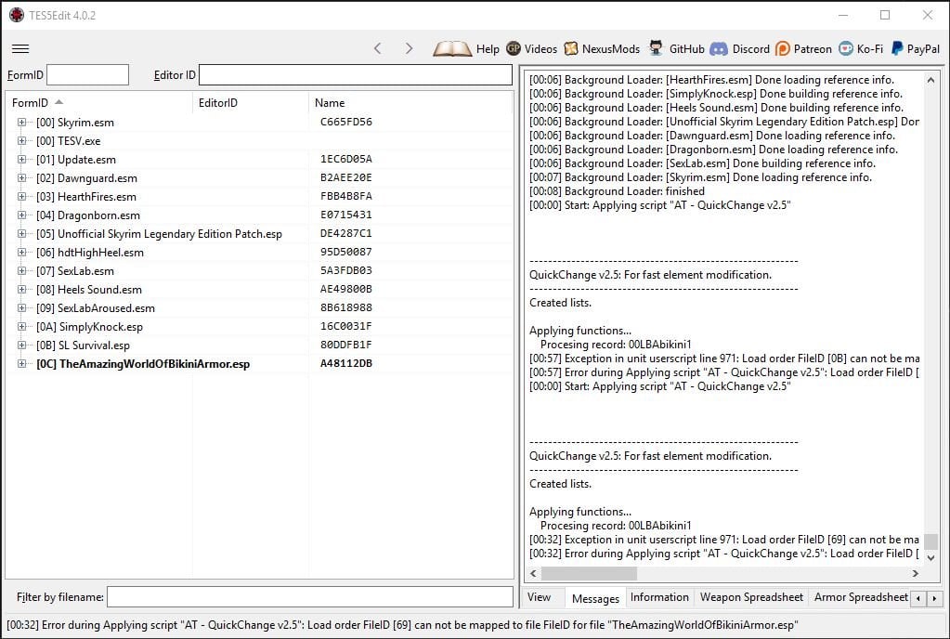Open the Videos link
This screenshot has width=950, height=639.
(x=531, y=48)
